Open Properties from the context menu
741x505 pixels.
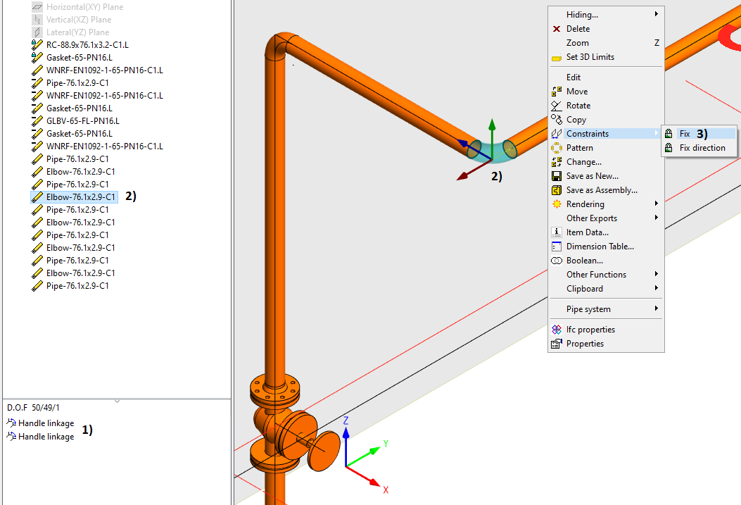point(585,344)
